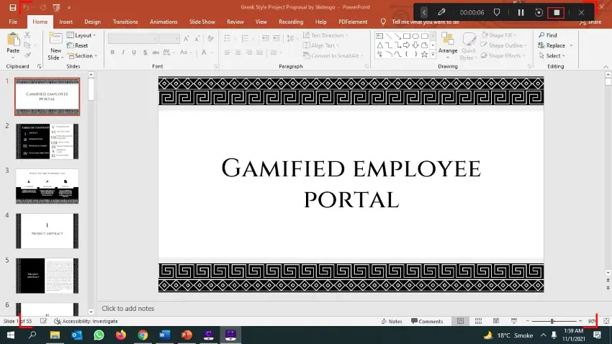612x344 pixels.
Task: Open the font name combo box
Action: (x=132, y=39)
